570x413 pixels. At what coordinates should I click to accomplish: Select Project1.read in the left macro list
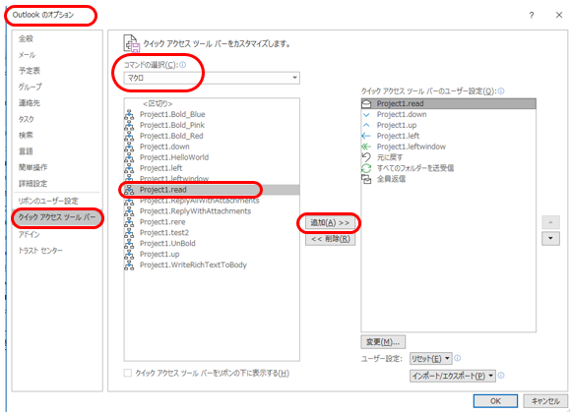pos(212,190)
